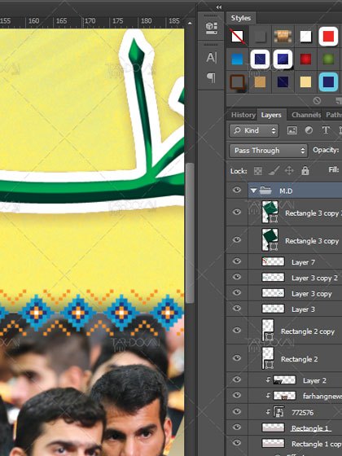Select the Layers tab
Image resolution: width=342 pixels, height=456 pixels.
tap(271, 115)
